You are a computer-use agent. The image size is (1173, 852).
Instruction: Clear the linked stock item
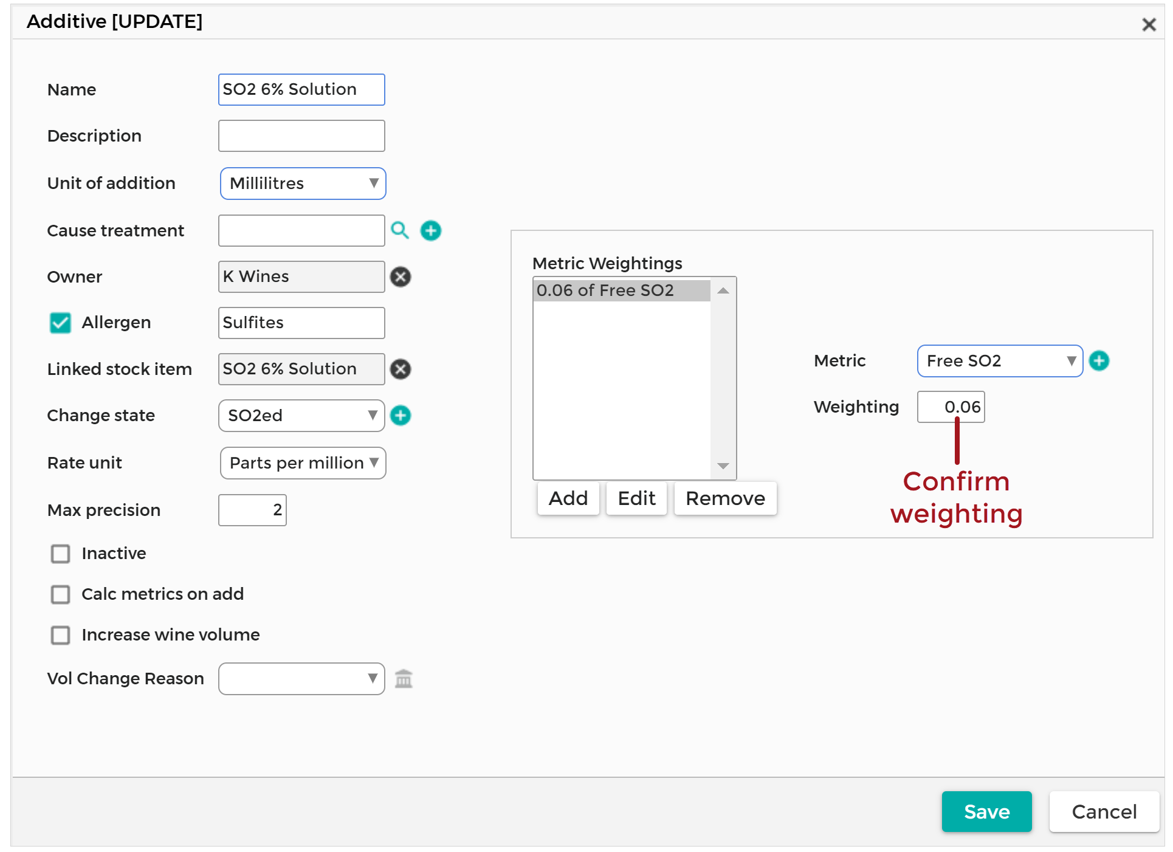point(401,369)
